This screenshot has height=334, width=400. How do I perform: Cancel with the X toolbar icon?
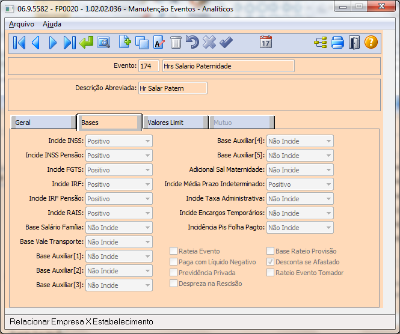tap(209, 42)
